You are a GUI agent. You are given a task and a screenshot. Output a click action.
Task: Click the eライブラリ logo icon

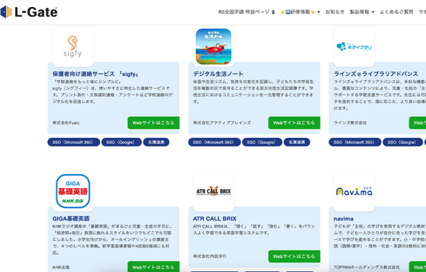(x=354, y=46)
